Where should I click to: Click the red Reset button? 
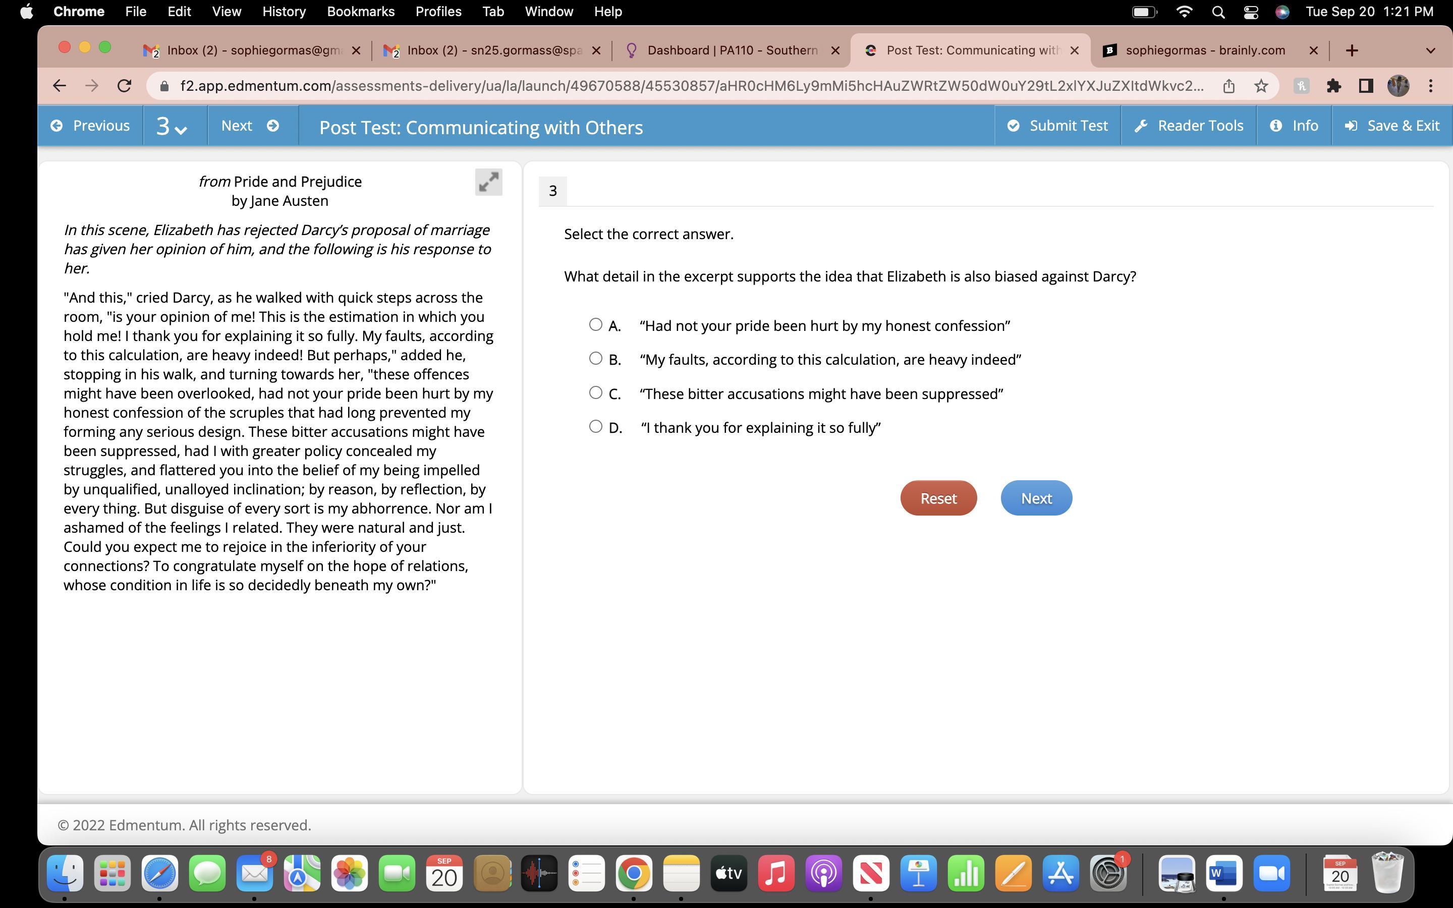coord(938,498)
